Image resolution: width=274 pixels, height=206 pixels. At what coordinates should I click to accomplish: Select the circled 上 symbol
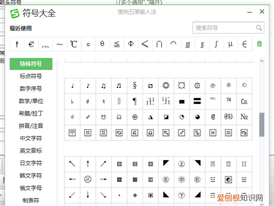click(x=182, y=164)
